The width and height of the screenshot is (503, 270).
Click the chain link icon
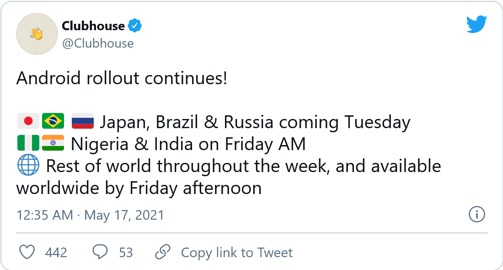coord(163,252)
